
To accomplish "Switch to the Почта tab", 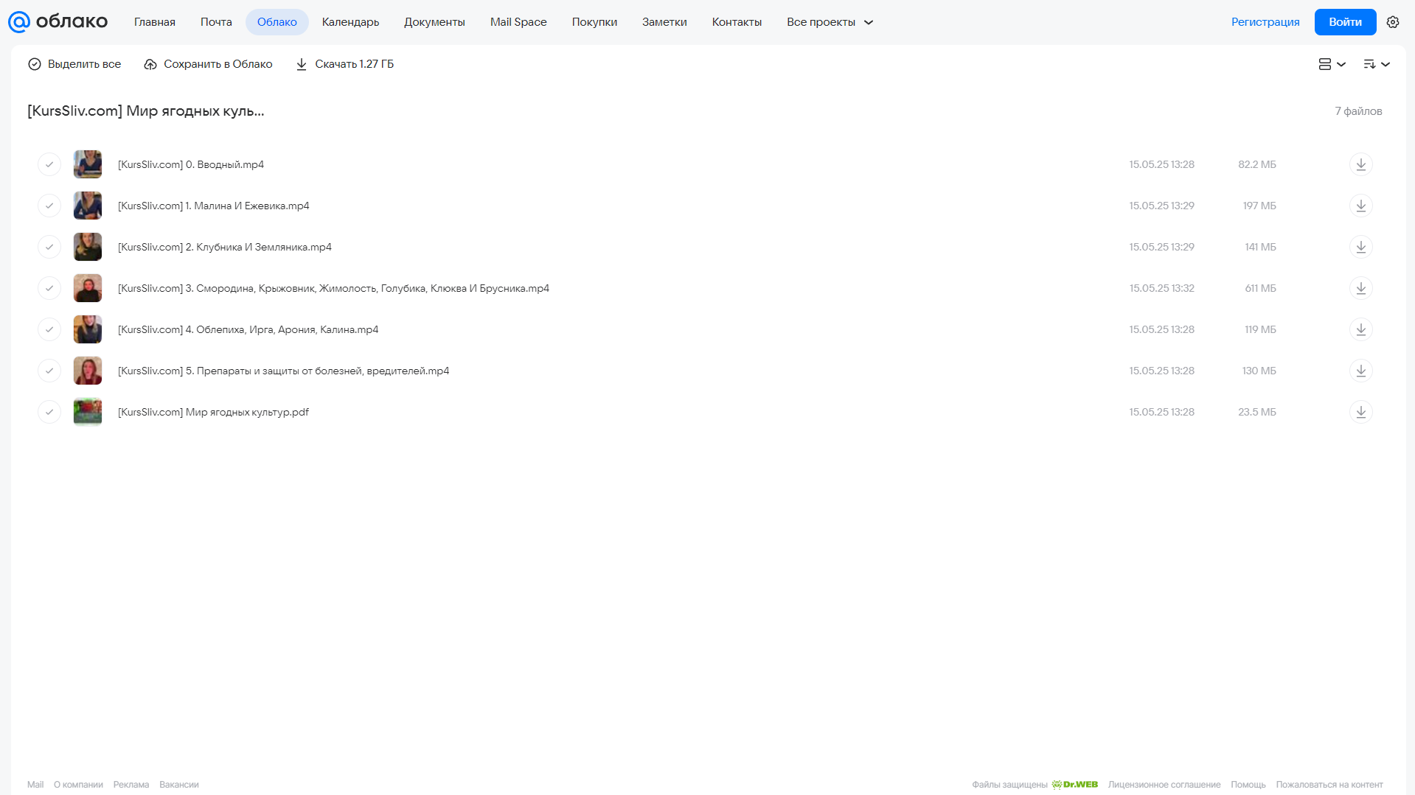I will click(x=216, y=22).
